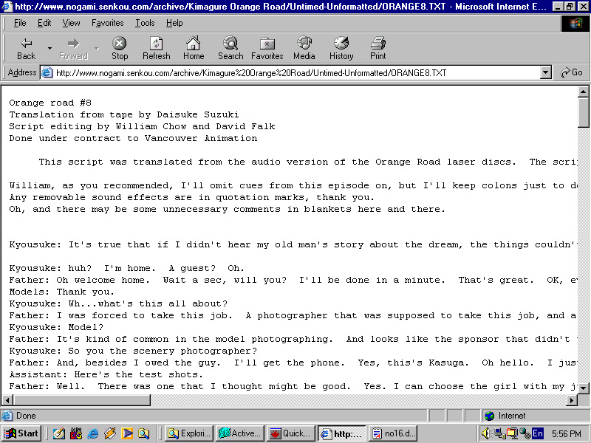This screenshot has height=443, width=591.
Task: Click the http:... taskbar button
Action: pyautogui.click(x=342, y=433)
